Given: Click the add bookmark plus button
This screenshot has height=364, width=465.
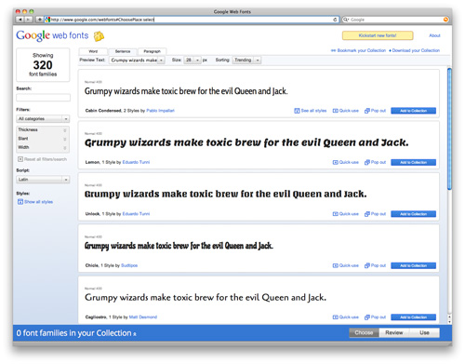Looking at the screenshot, I should click(x=39, y=20).
